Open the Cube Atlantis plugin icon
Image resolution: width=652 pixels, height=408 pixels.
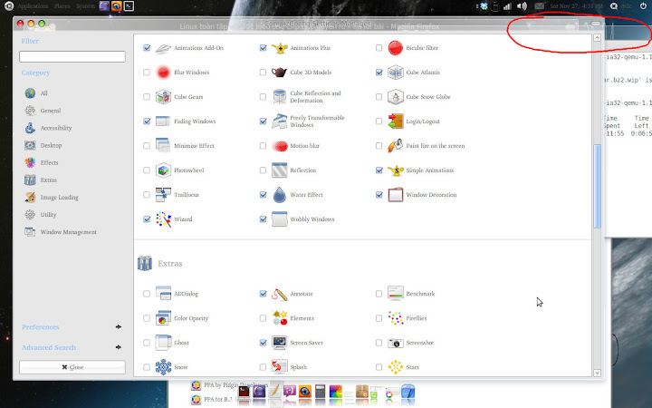point(396,73)
